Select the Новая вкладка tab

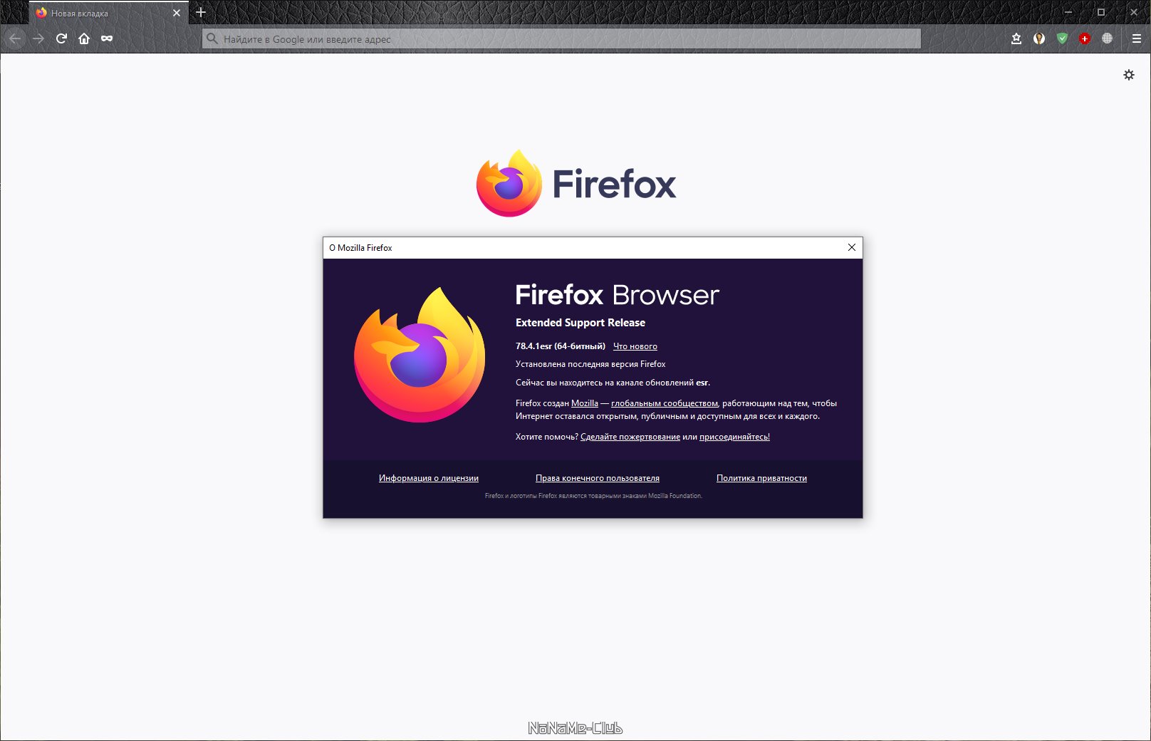[x=109, y=13]
